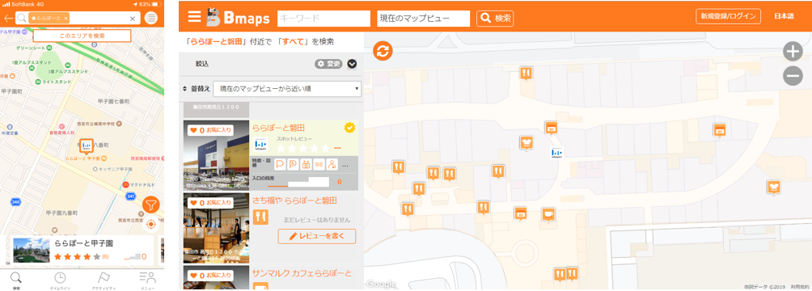Open the ららぽーと甲子園 card thumbnail
Screen dimensions: 812x291
31,250
